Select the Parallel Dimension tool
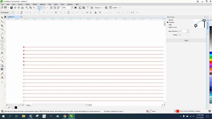This screenshot has width=212, height=119. pos(2,57)
